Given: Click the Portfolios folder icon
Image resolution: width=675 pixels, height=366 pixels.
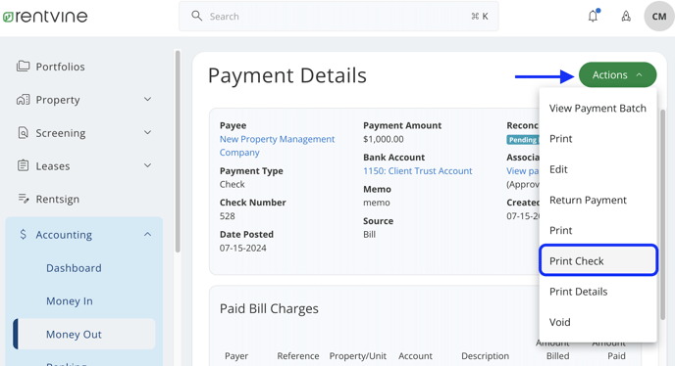Looking at the screenshot, I should [23, 67].
